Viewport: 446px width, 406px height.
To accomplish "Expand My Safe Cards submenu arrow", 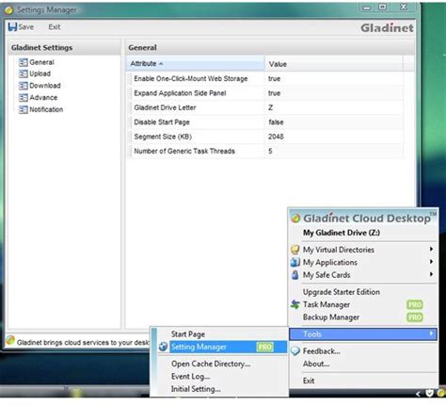I will click(432, 274).
